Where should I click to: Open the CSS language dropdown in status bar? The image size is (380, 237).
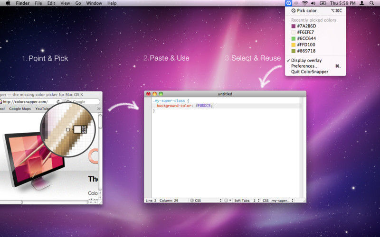tap(206, 201)
